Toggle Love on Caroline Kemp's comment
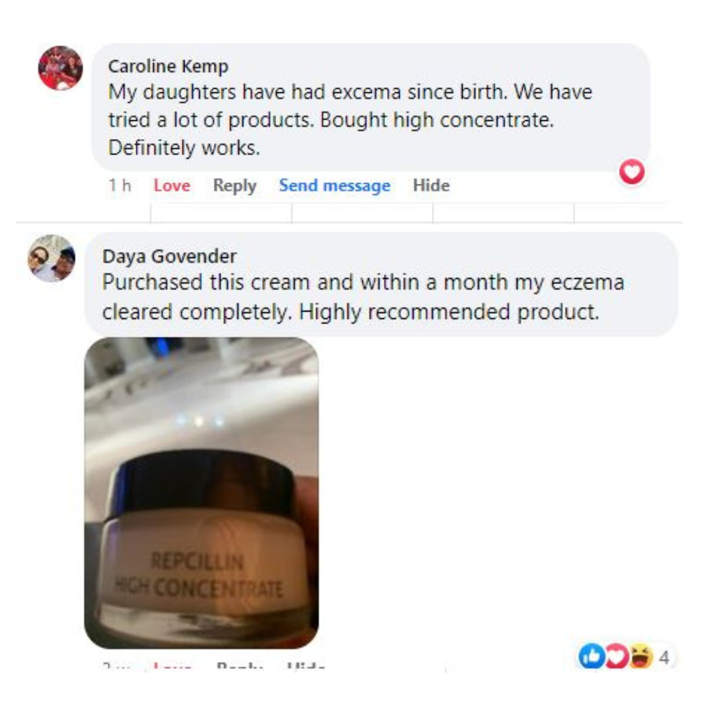722x722 pixels. [172, 185]
